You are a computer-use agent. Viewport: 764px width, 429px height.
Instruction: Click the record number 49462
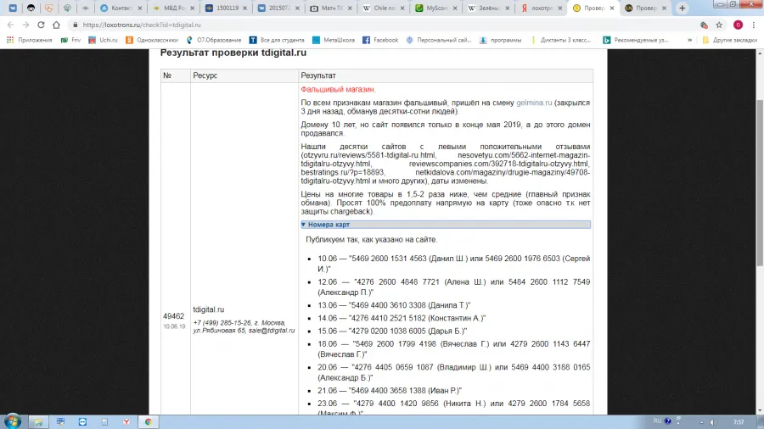click(173, 316)
